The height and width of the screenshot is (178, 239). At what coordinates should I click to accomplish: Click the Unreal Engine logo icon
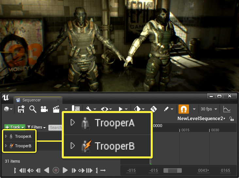coord(6,98)
